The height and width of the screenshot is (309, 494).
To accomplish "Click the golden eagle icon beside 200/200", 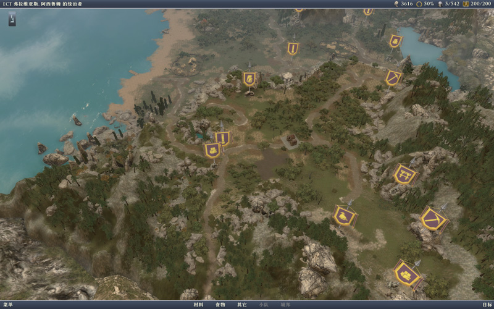I will coord(466,4).
